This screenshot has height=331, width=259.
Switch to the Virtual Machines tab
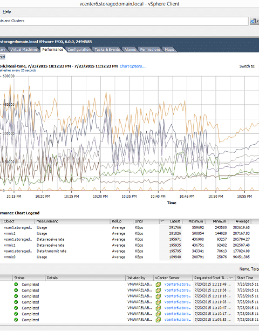(24, 49)
